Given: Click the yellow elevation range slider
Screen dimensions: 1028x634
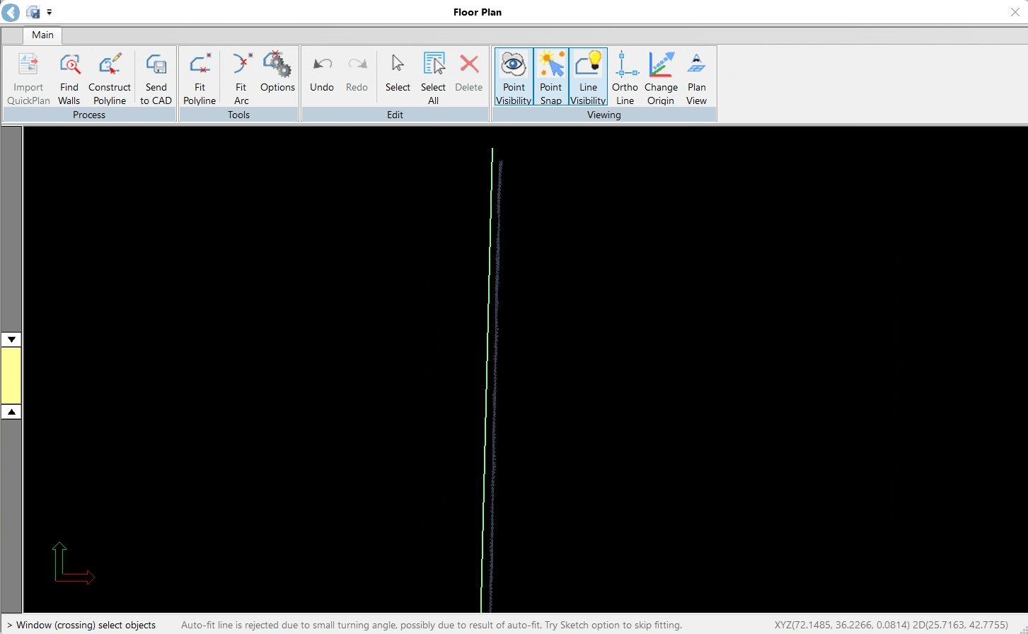Looking at the screenshot, I should [11, 374].
